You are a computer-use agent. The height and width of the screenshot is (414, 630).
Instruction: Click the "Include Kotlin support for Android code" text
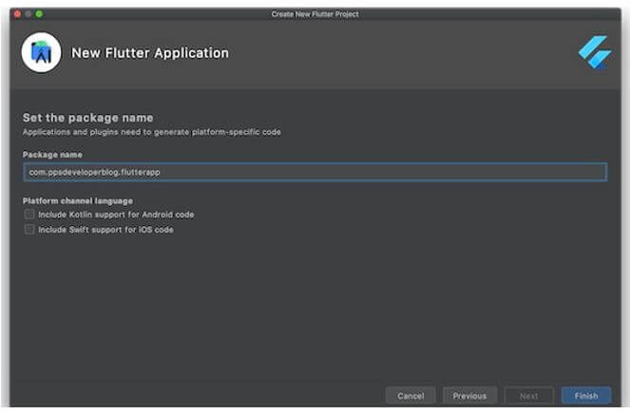(116, 215)
